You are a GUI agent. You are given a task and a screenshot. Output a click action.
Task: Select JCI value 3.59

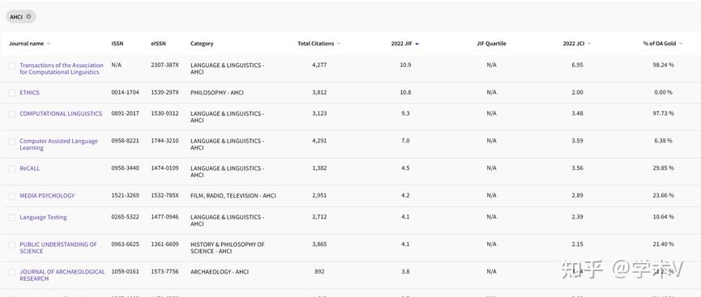pos(577,141)
